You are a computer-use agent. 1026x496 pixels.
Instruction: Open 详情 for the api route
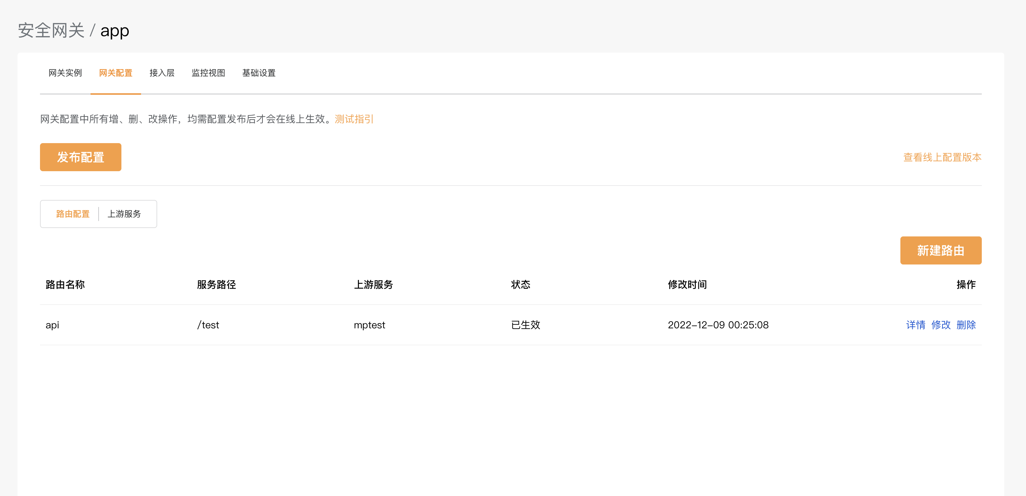pos(915,325)
